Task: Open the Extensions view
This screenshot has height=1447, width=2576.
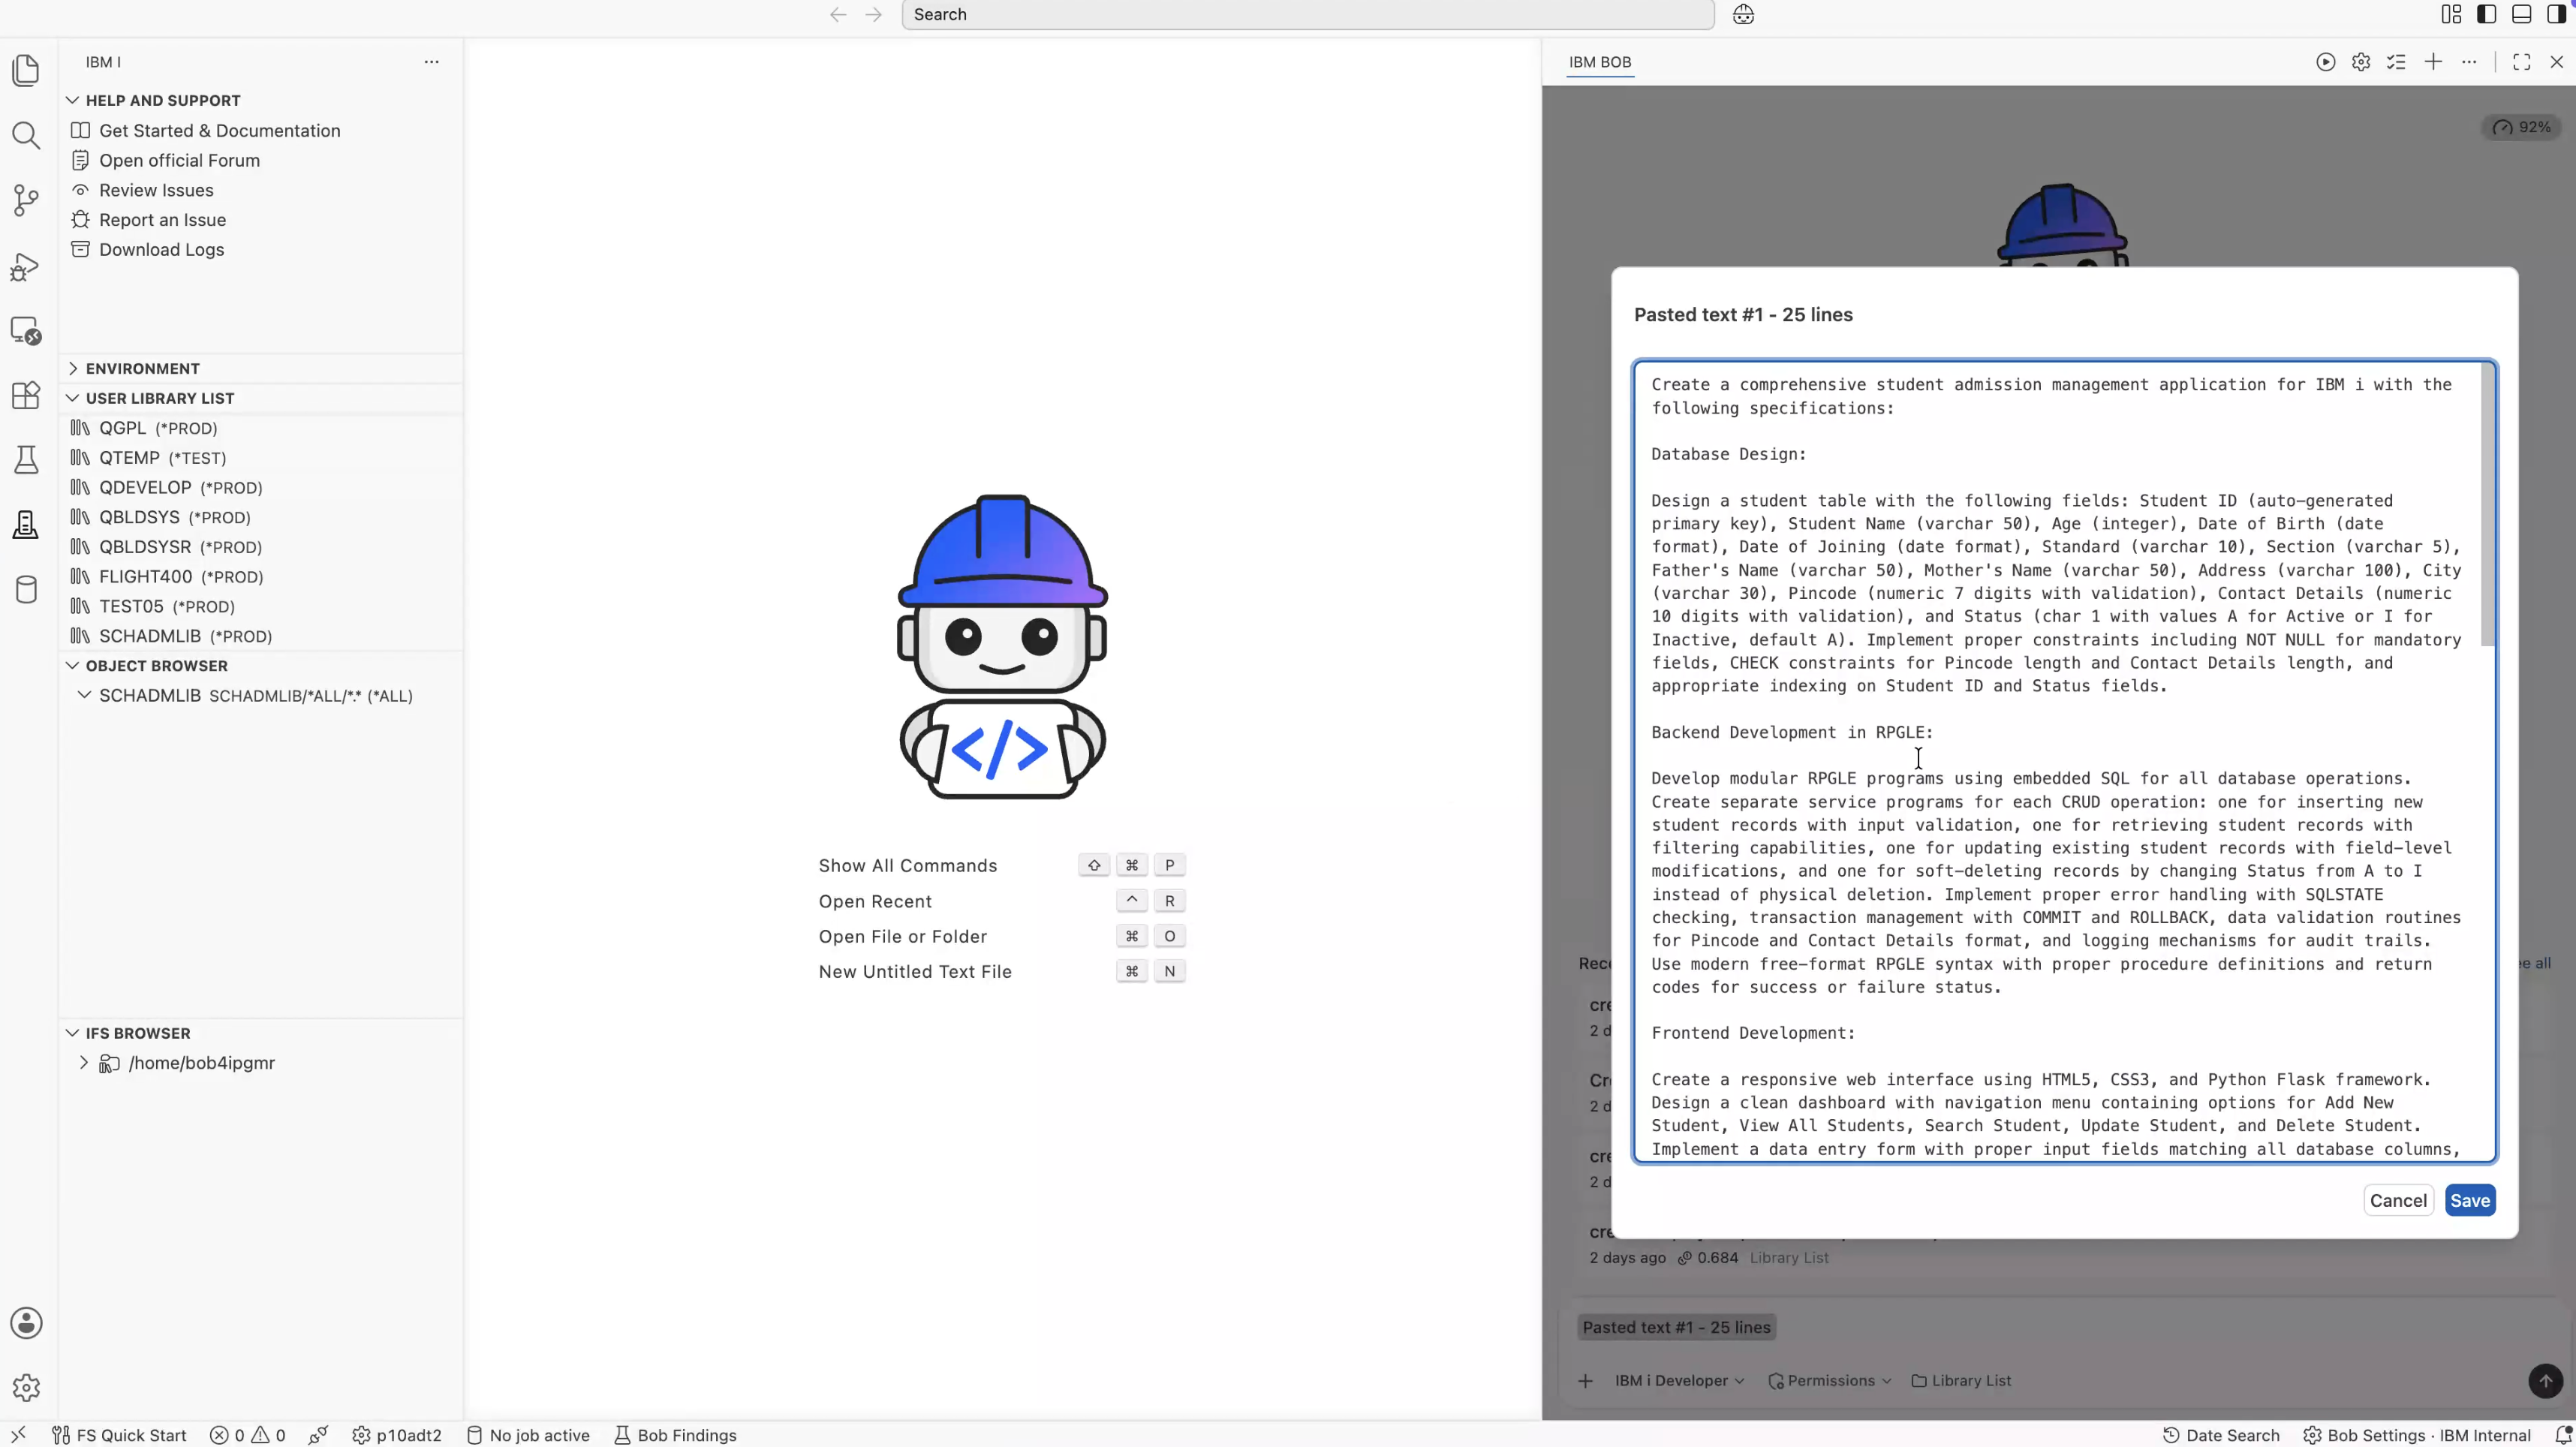Action: [26, 395]
